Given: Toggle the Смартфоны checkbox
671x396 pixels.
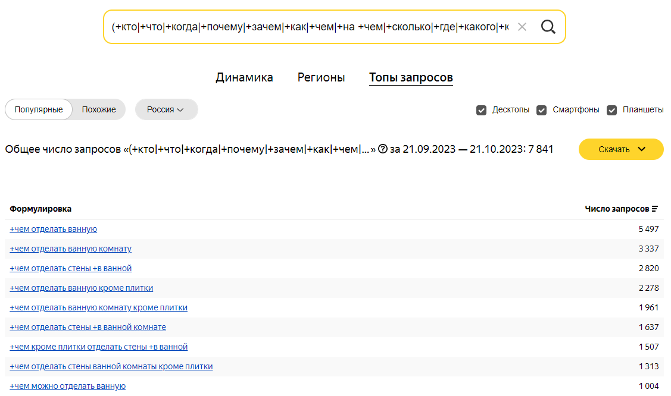Looking at the screenshot, I should coord(541,110).
